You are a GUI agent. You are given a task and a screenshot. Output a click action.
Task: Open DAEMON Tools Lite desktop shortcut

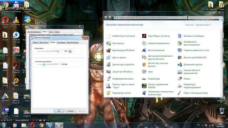pyautogui.click(x=16, y=37)
